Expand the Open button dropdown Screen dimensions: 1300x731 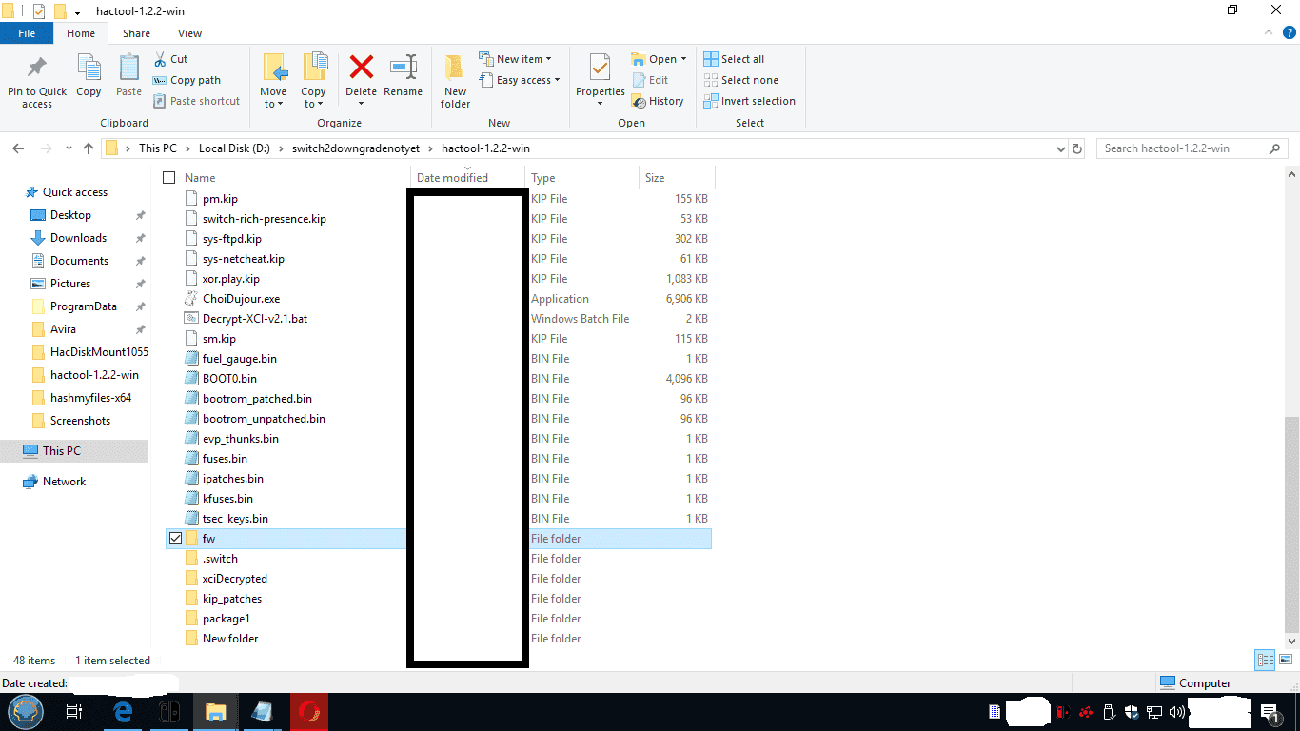point(684,59)
